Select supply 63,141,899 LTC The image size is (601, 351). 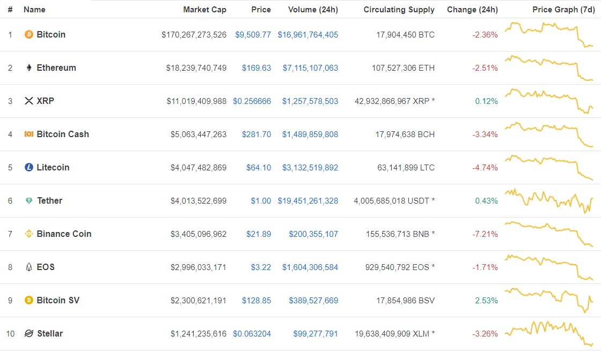406,168
